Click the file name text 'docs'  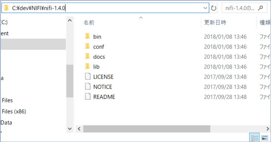click(99, 57)
